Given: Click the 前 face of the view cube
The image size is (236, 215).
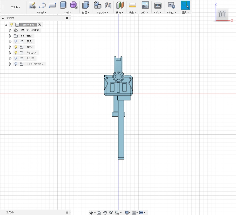Looking at the screenshot, I should pyautogui.click(x=222, y=14).
